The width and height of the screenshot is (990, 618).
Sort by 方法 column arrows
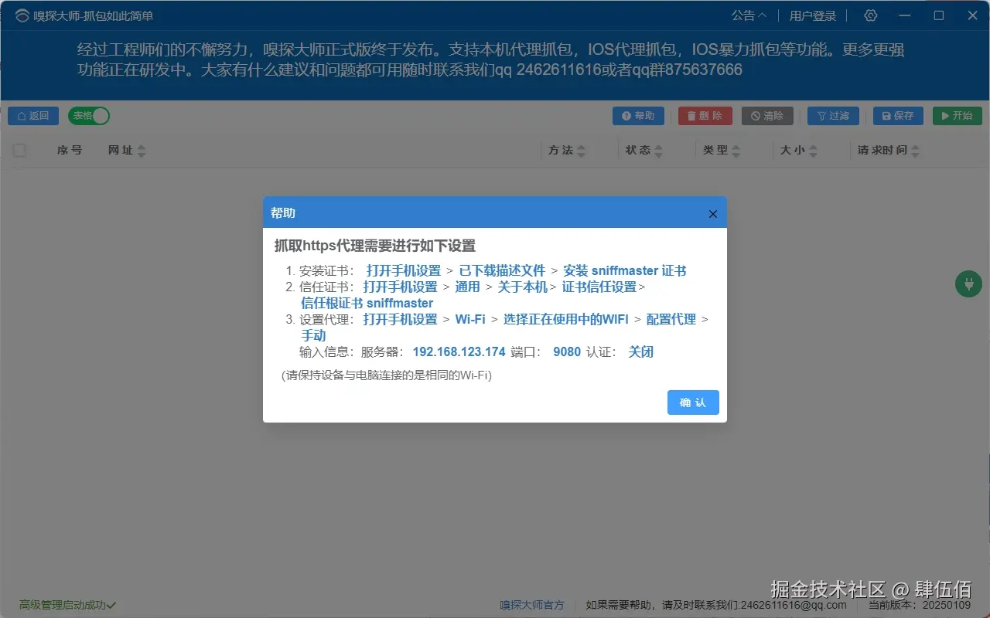point(582,151)
